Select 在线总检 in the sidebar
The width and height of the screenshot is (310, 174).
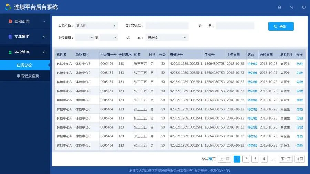(x=24, y=65)
